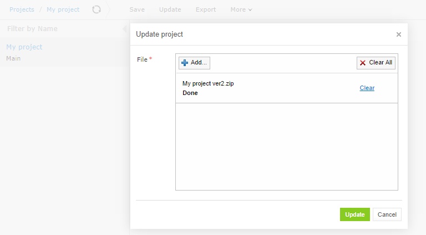Clear the My project ver2.zip upload

[367, 88]
